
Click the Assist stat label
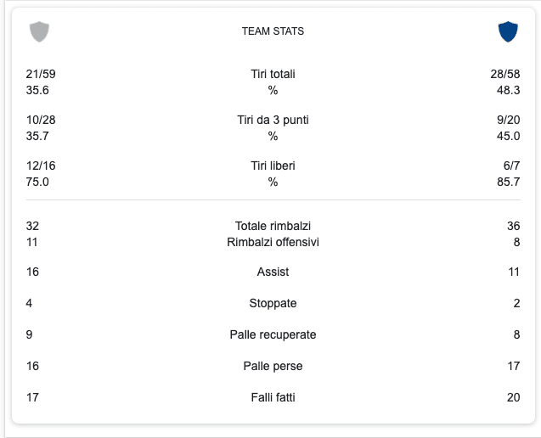[x=273, y=272]
